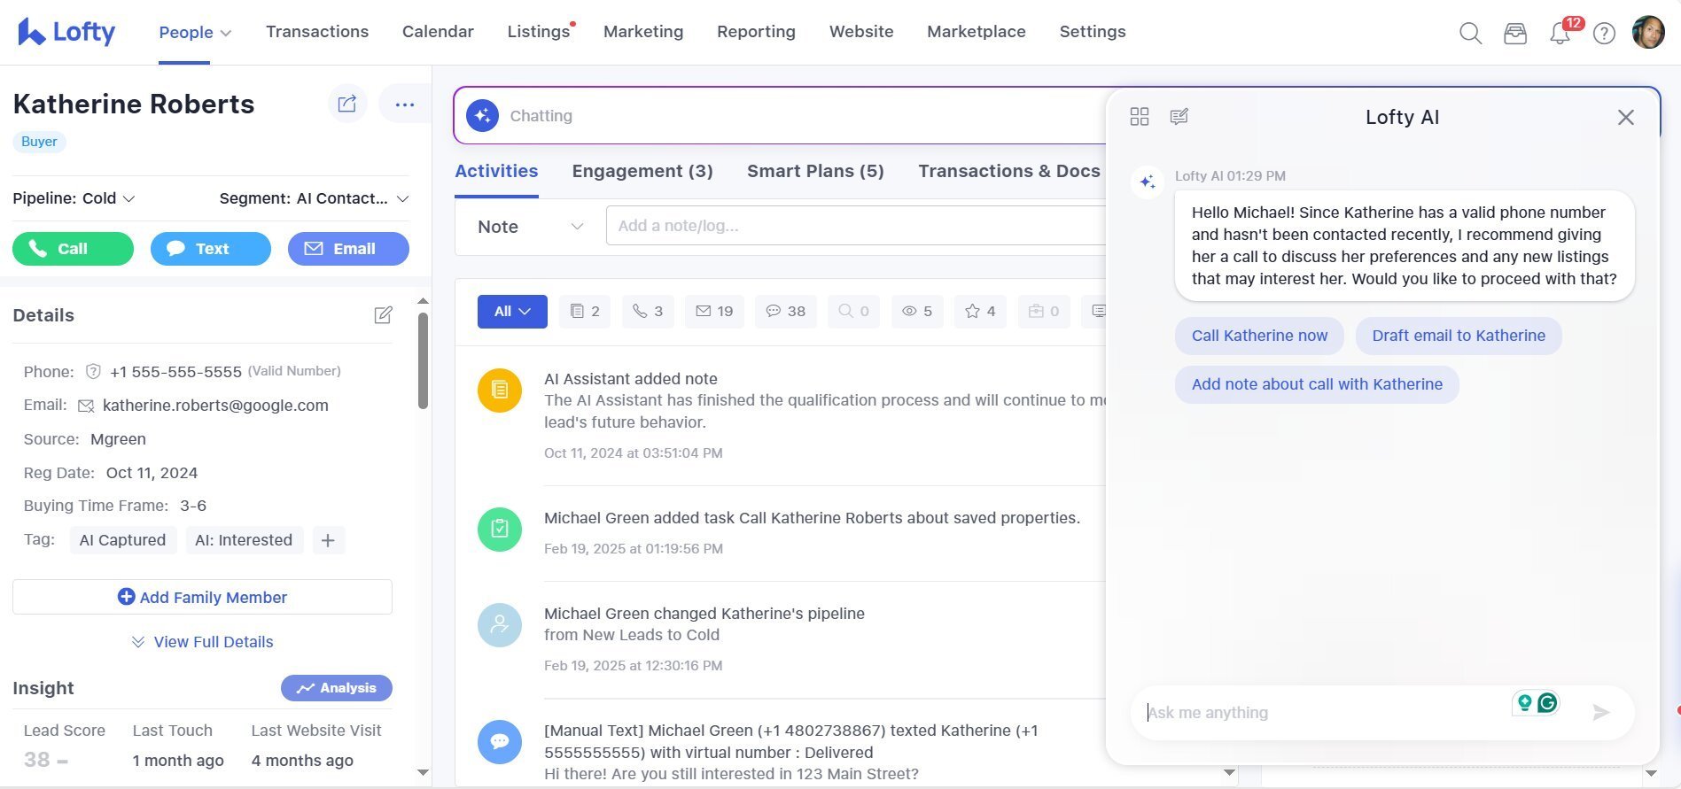Filter activities by emails count 19
Viewport: 1681px width, 789px height.
714,312
